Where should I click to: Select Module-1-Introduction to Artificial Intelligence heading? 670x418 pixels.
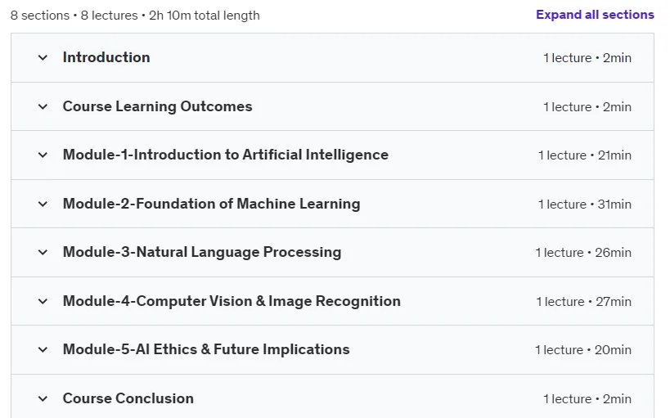(226, 155)
